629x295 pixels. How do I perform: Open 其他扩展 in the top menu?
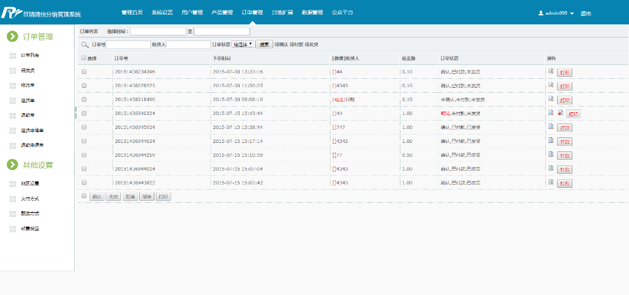[x=282, y=13]
